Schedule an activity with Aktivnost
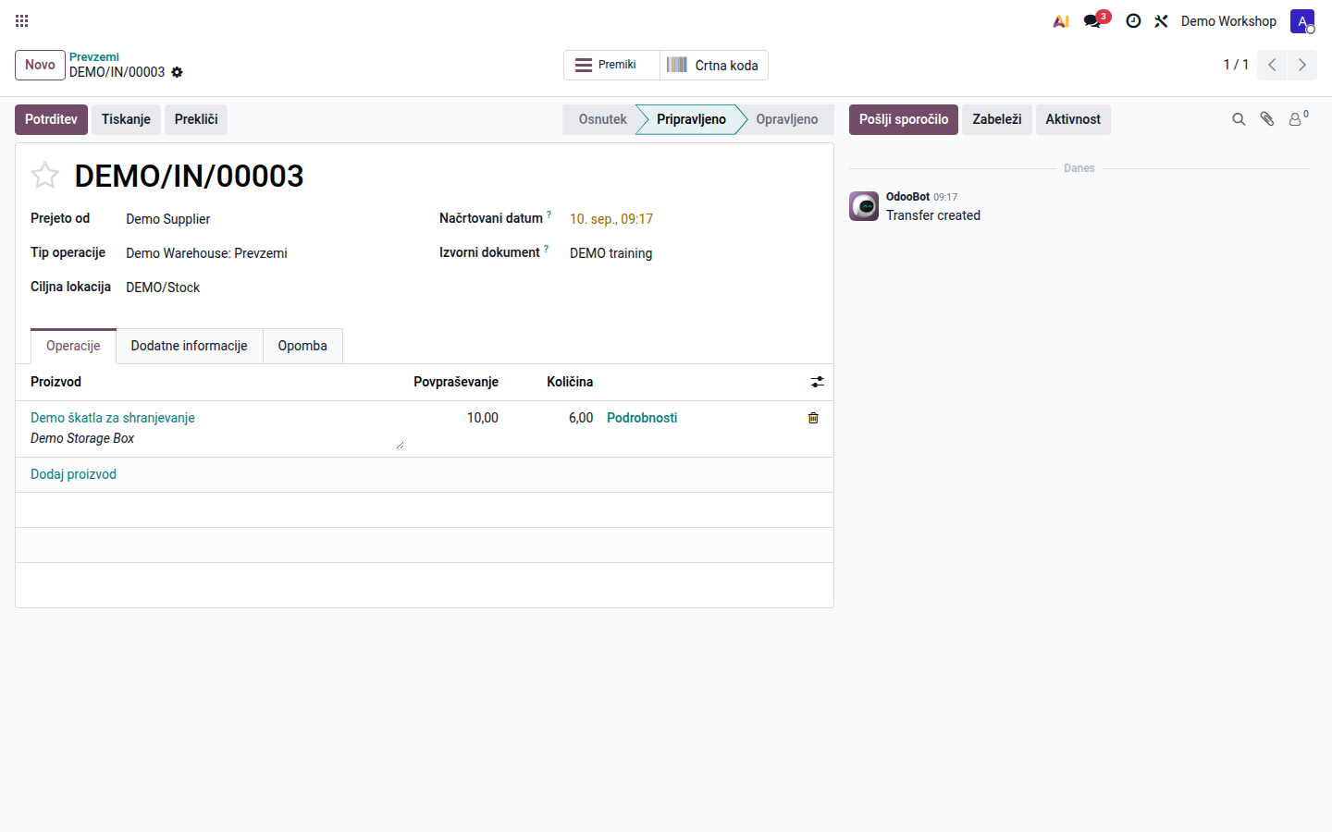1332x832 pixels. click(x=1073, y=119)
